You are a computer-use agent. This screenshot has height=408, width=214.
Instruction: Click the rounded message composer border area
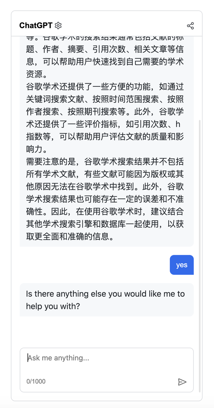[106, 370]
